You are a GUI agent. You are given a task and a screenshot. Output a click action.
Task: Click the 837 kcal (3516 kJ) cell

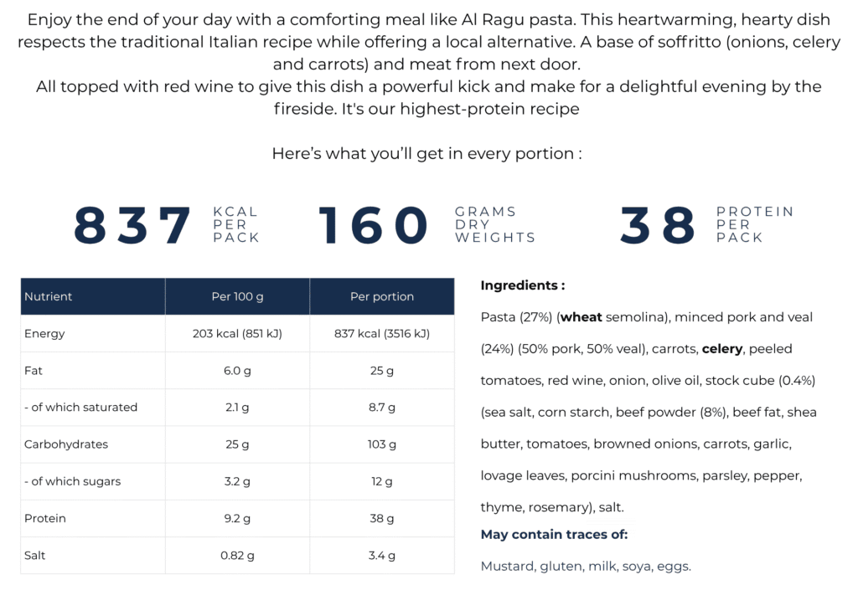(x=382, y=333)
